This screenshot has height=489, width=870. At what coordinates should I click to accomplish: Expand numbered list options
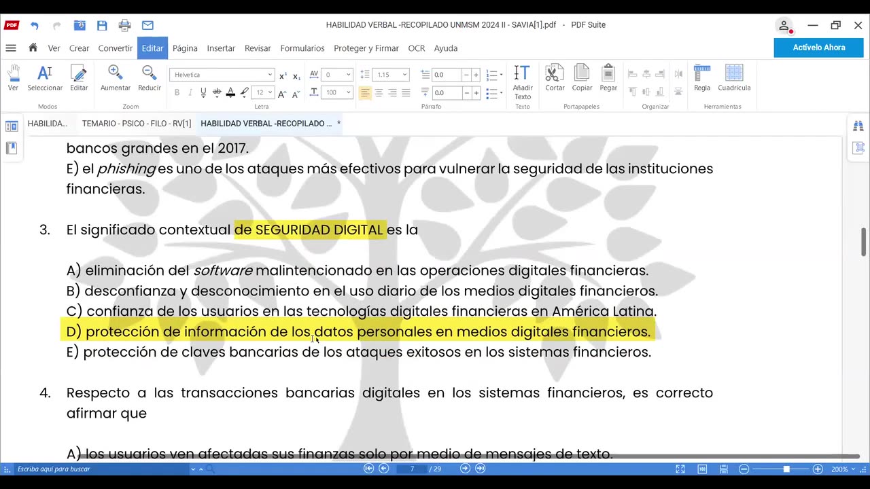tap(501, 75)
